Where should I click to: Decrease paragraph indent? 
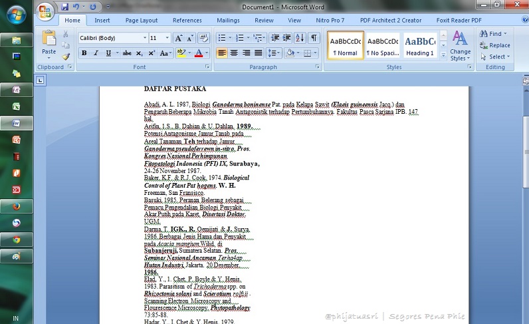coord(275,38)
